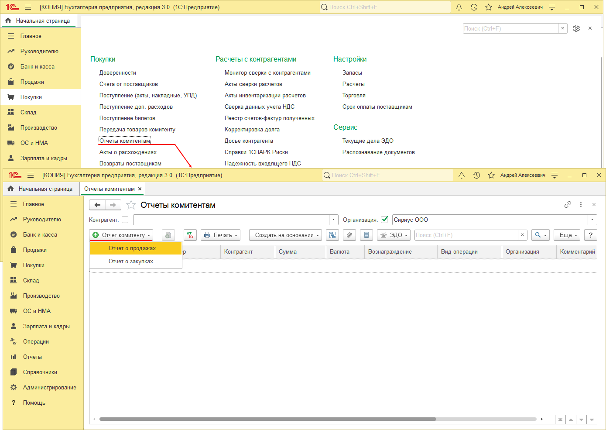
Task: Click the question mark help button
Action: (x=591, y=235)
